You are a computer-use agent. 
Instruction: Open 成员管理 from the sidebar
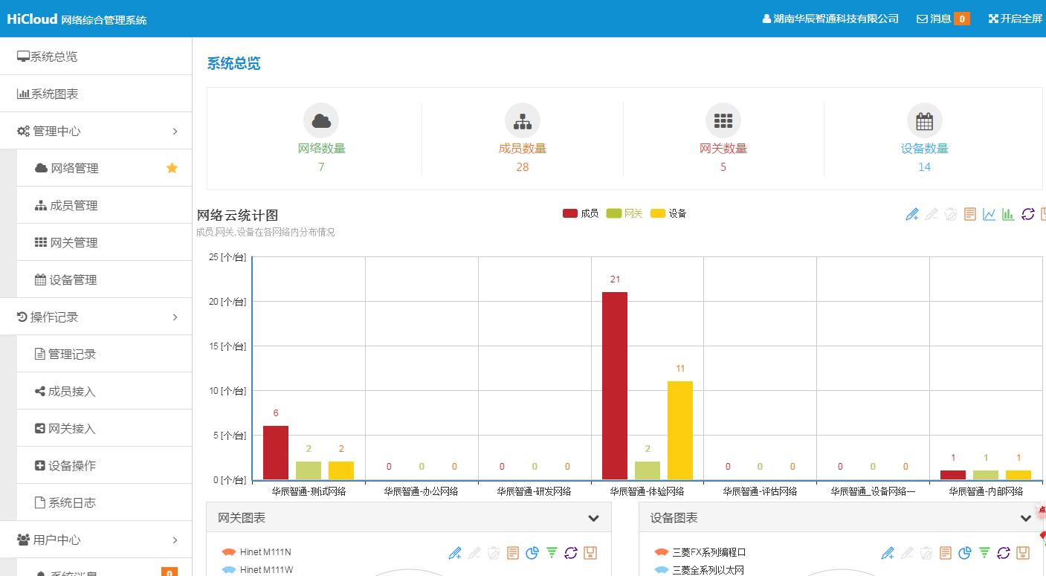[x=74, y=205]
